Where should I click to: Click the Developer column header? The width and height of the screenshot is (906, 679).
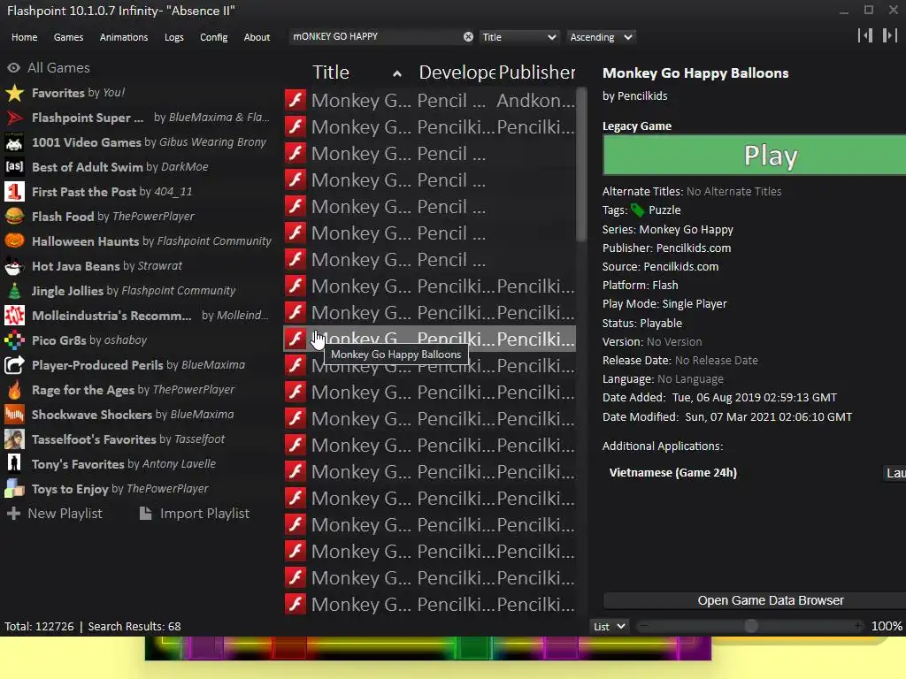click(457, 72)
